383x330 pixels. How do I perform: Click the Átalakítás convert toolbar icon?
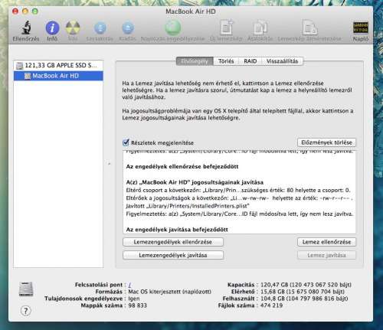[x=260, y=28]
